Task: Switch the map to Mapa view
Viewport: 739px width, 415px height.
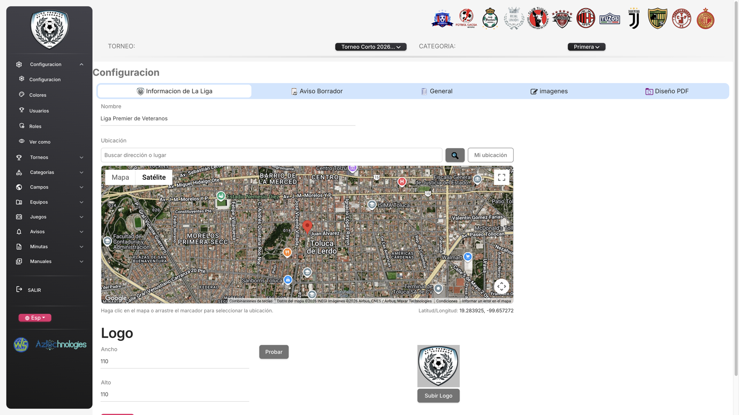Action: [x=120, y=178]
